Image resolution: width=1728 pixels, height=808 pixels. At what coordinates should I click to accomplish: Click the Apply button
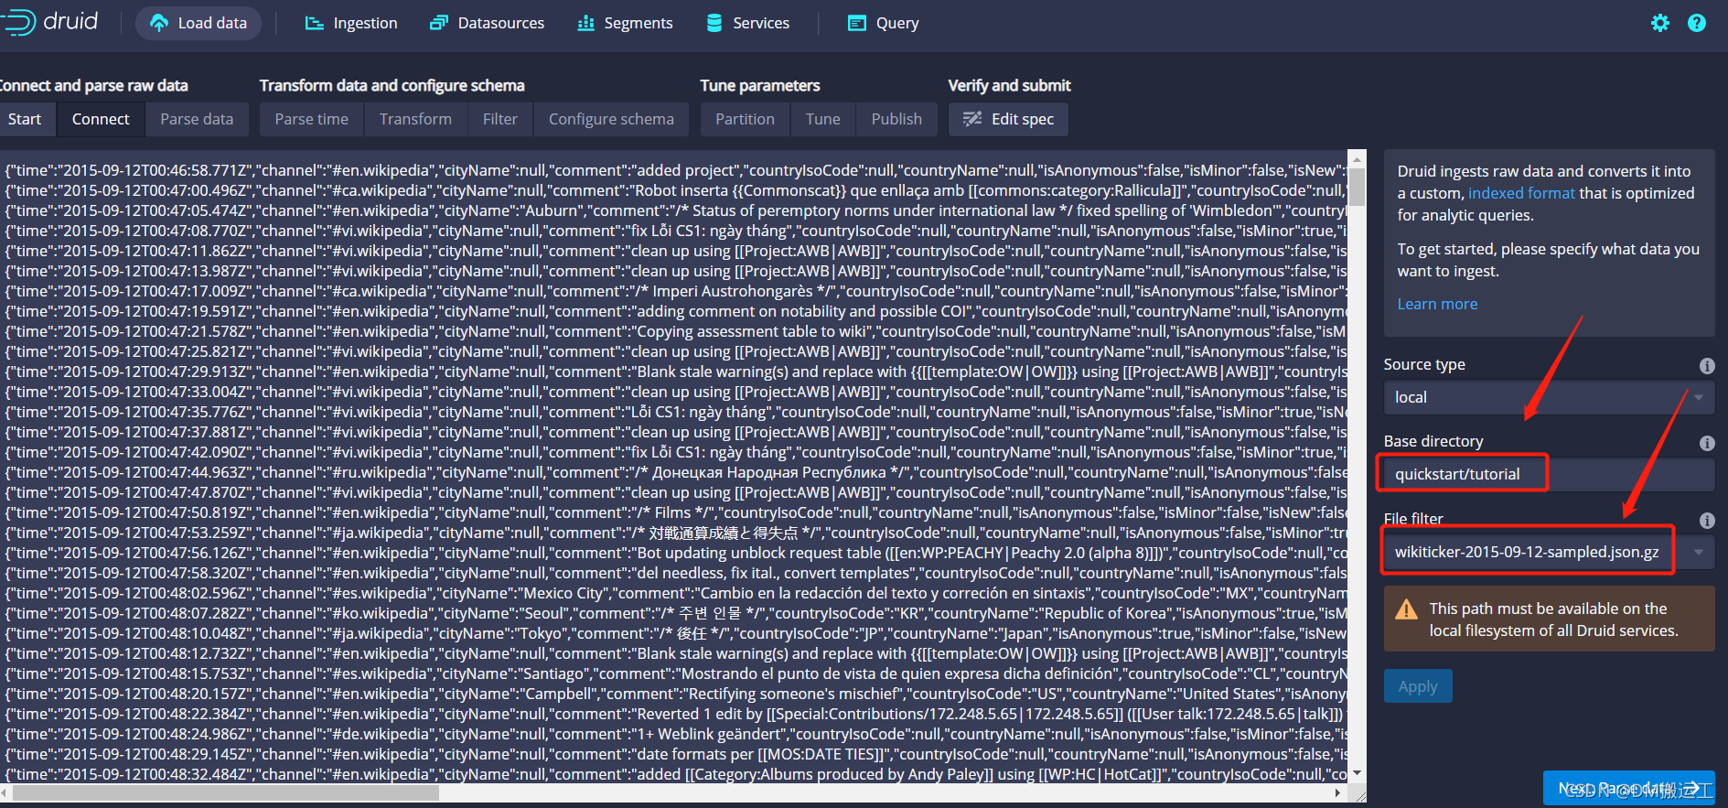1418,686
